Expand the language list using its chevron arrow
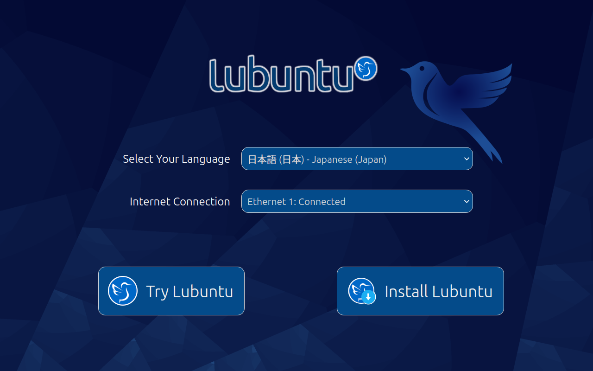Image resolution: width=593 pixels, height=371 pixels. click(x=467, y=159)
